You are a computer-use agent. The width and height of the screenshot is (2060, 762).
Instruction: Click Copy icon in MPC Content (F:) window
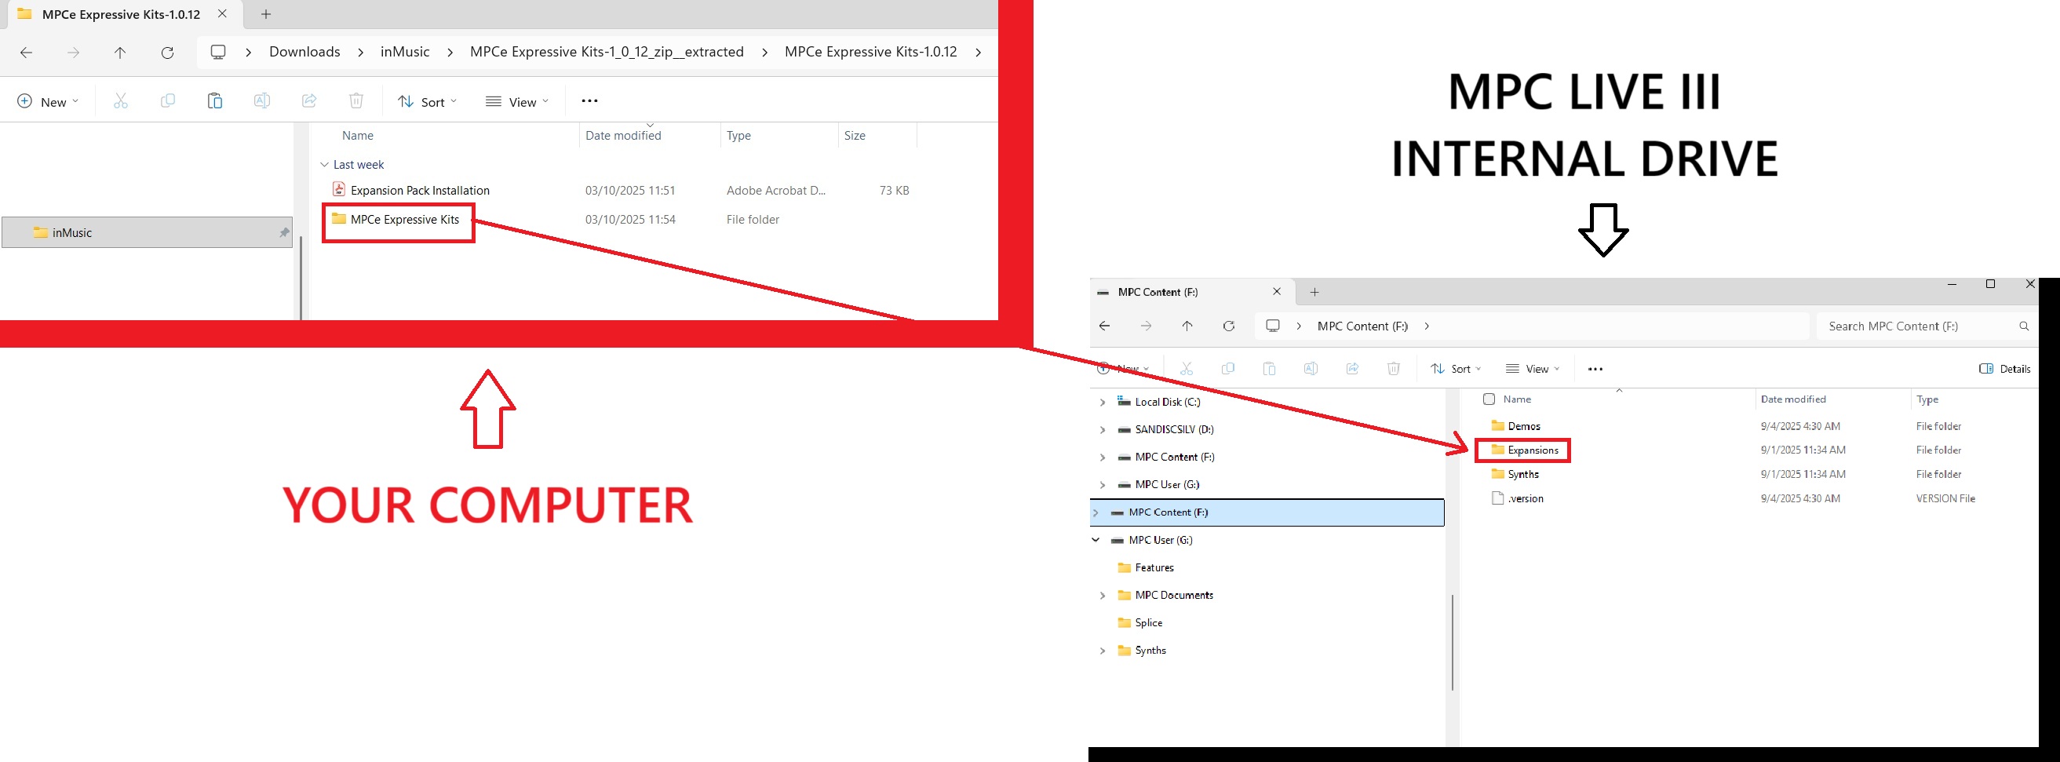pyautogui.click(x=1228, y=369)
